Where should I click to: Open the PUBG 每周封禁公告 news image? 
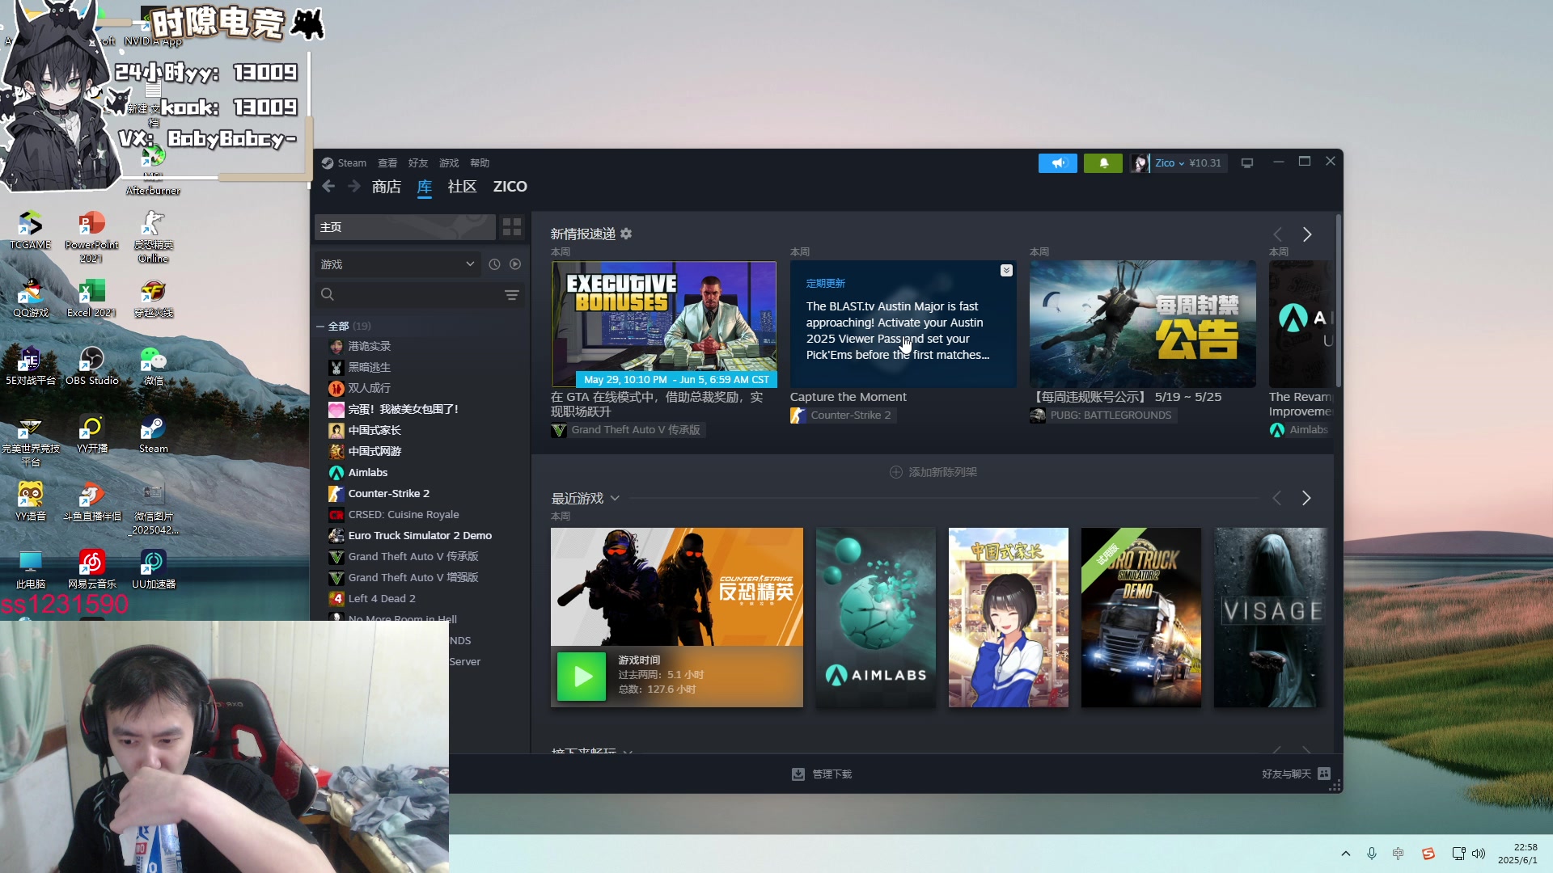point(1142,324)
